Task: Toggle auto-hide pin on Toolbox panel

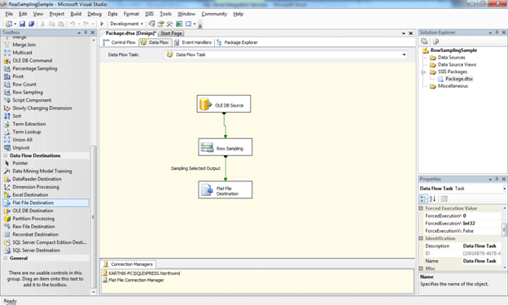Action: (x=85, y=33)
